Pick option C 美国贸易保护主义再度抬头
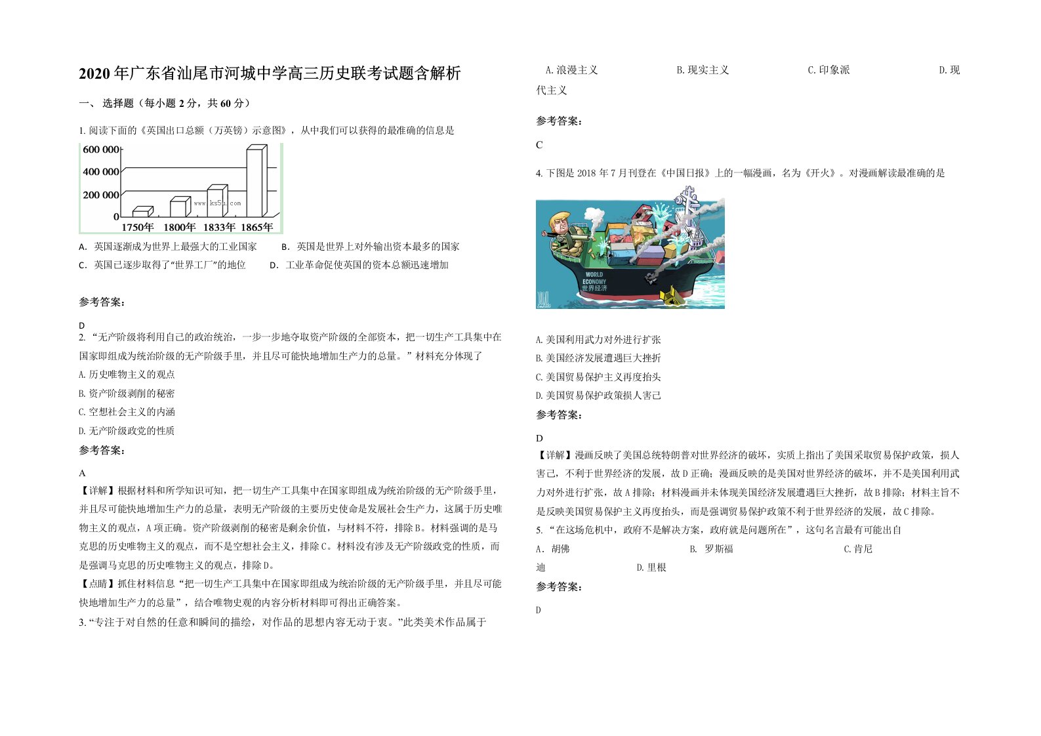 coord(598,377)
